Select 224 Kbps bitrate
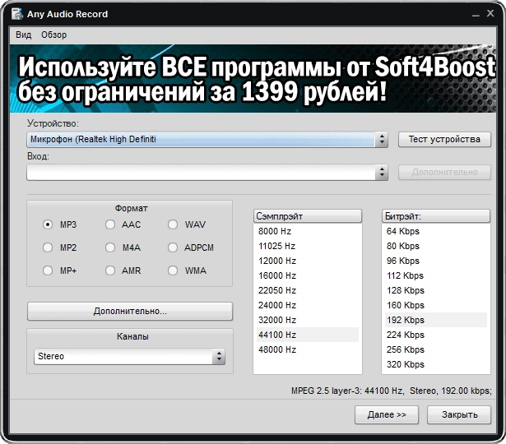 pyautogui.click(x=436, y=335)
